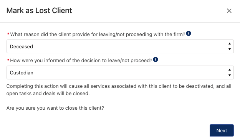Click the deactivation warning paragraph text
This screenshot has width=240, height=140.
119,90
